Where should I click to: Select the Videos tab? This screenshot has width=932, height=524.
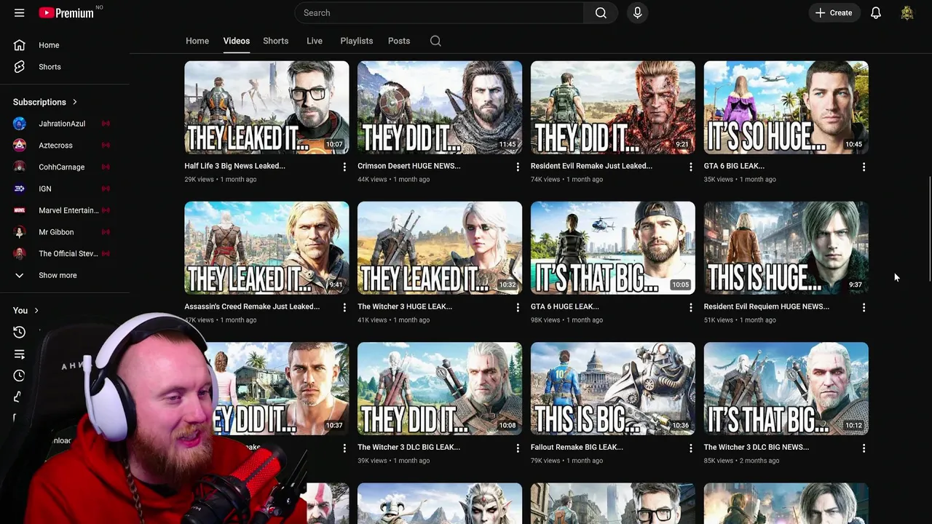[237, 41]
